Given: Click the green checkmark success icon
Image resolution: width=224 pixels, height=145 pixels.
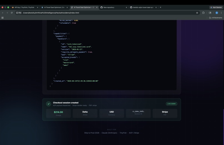Looking at the screenshot, I should (49, 104).
